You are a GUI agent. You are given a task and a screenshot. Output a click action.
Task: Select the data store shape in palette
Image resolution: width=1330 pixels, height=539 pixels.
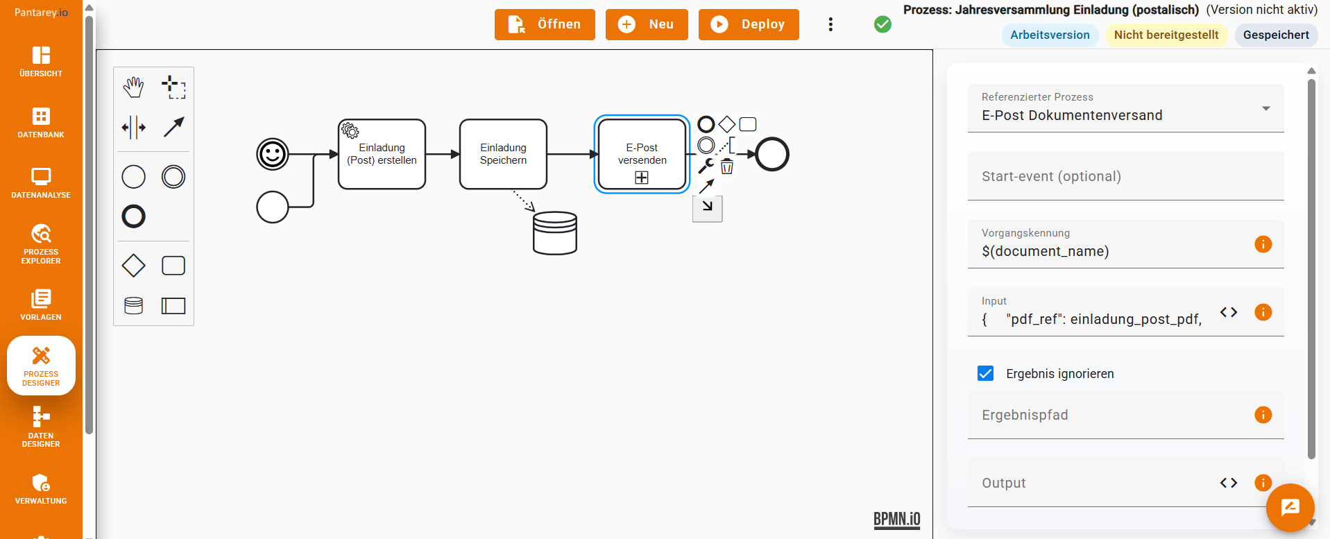pyautogui.click(x=133, y=306)
